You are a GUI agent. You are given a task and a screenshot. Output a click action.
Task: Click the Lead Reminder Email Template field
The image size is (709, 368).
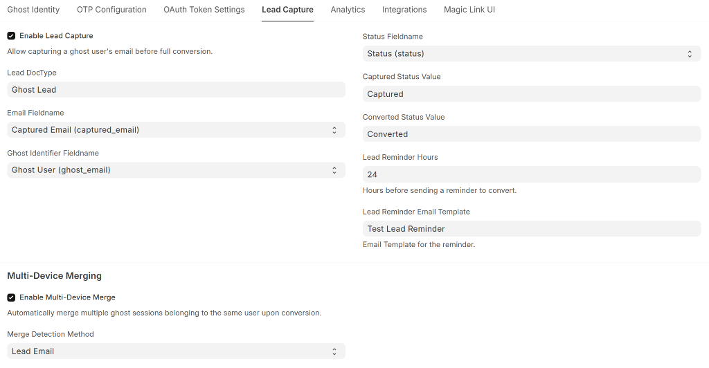pos(532,229)
